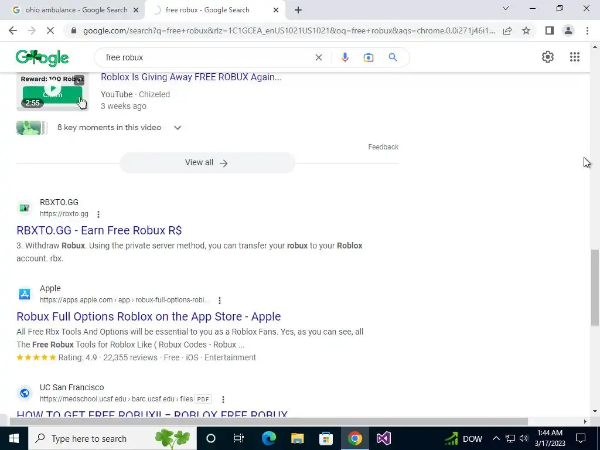Open the Chrome three-dot menu
Viewport: 600px width, 450px height.
pyautogui.click(x=587, y=30)
